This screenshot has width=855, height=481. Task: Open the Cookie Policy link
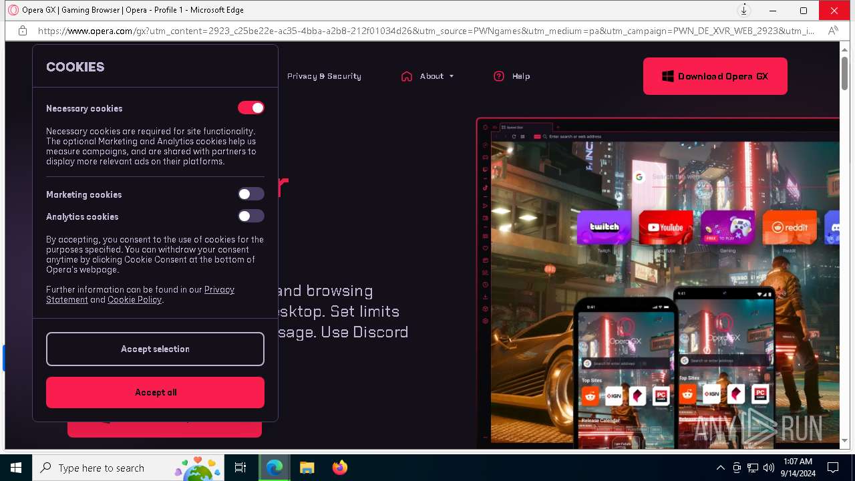(135, 300)
